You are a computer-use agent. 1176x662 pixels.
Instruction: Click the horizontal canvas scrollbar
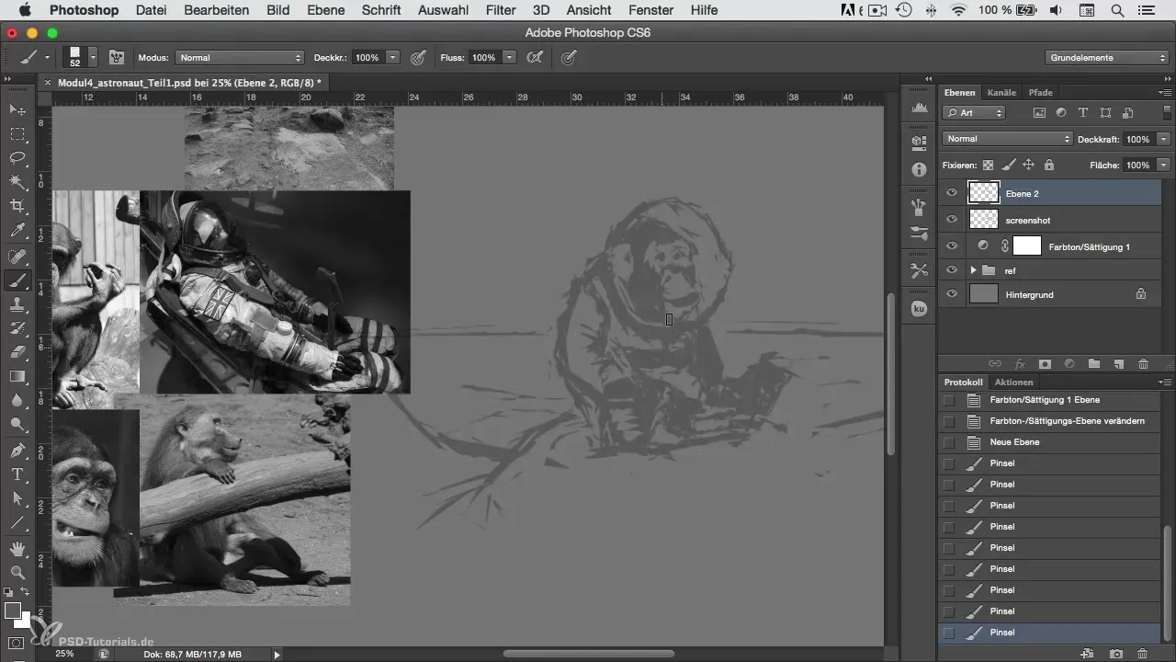[589, 654]
